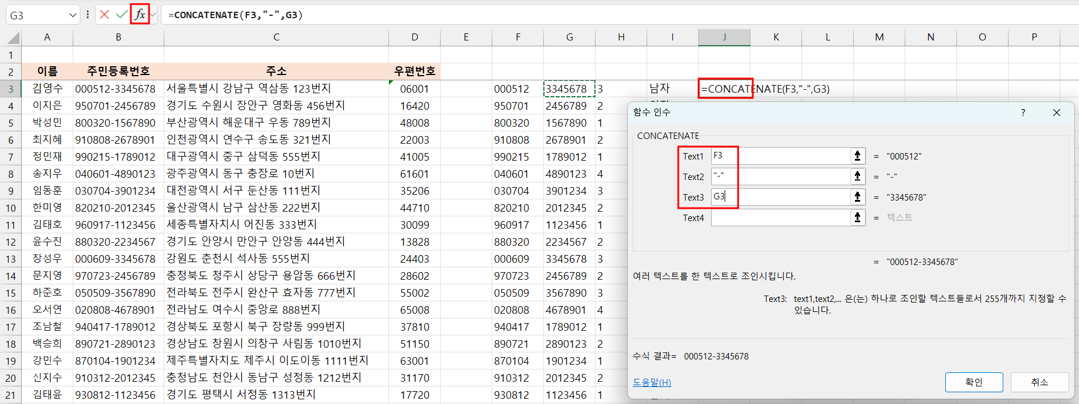Cancel formula entry with the X icon
Viewport: 1079px width, 404px height.
click(x=104, y=15)
